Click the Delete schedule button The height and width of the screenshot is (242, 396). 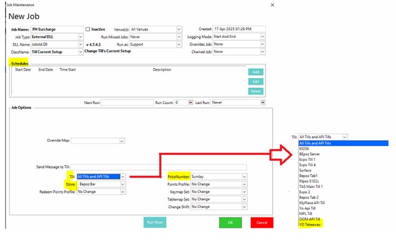point(255,91)
